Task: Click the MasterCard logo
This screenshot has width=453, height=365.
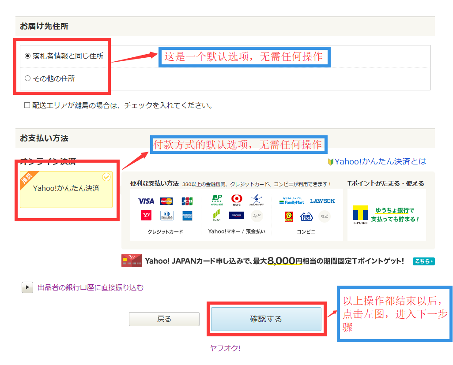Action: tap(166, 201)
